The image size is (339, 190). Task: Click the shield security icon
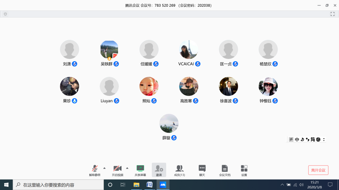5,14
